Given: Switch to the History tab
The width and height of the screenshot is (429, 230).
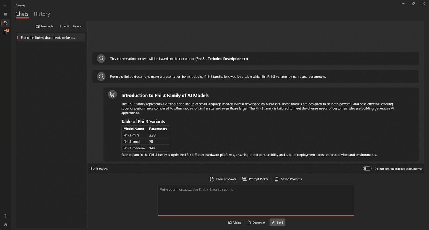Looking at the screenshot, I should click(x=42, y=14).
